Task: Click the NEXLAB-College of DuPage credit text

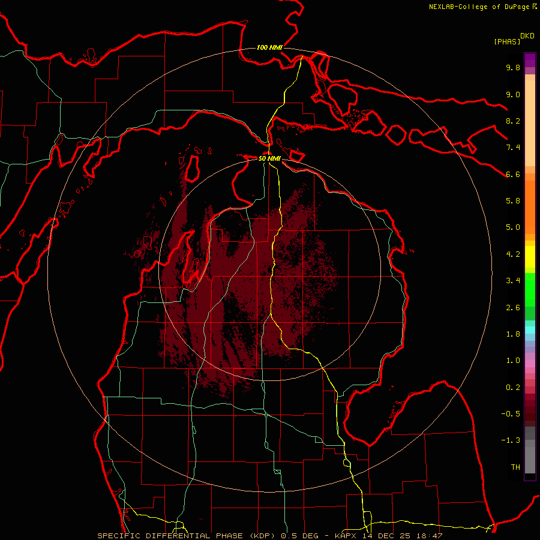Action: [x=482, y=7]
